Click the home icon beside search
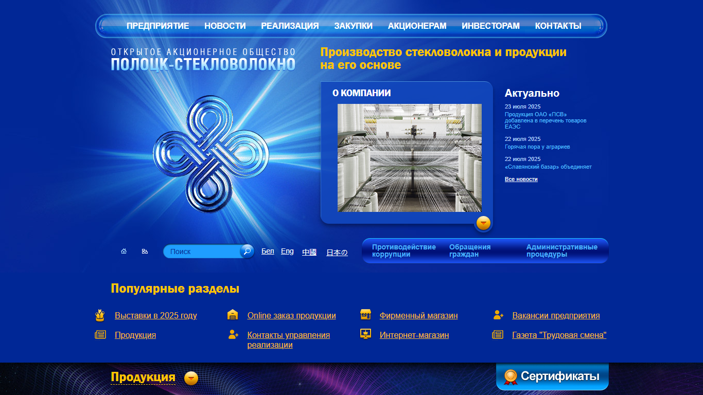The height and width of the screenshot is (395, 703). (124, 252)
